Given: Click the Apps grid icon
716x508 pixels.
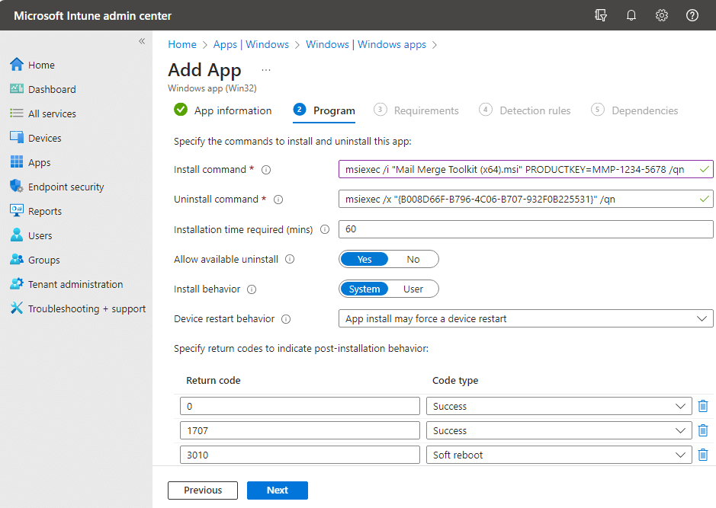Looking at the screenshot, I should click(x=17, y=162).
